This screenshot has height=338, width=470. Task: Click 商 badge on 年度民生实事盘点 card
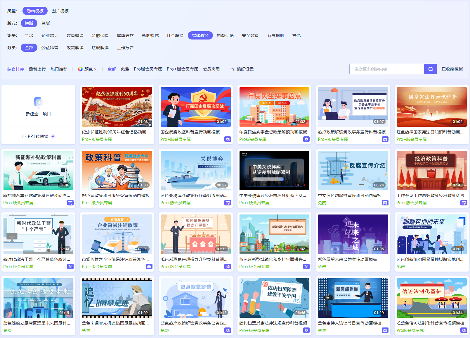pyautogui.click(x=306, y=139)
